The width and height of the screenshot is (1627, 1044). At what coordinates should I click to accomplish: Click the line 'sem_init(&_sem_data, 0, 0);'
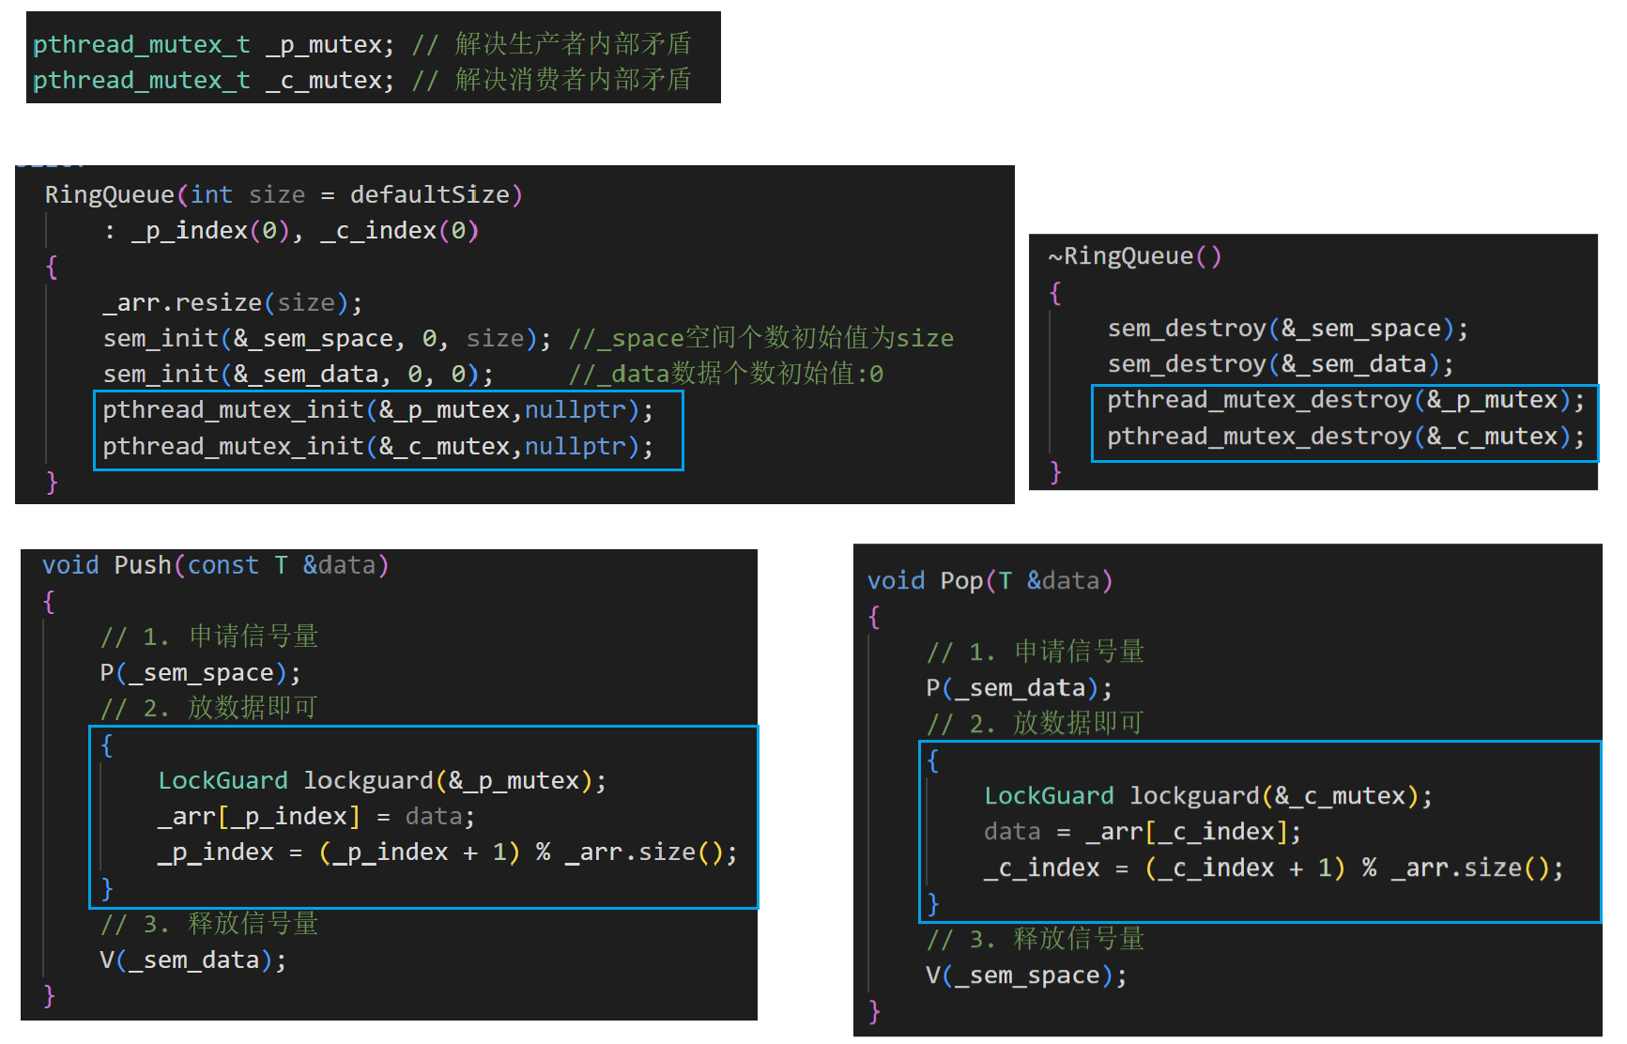[x=299, y=374]
